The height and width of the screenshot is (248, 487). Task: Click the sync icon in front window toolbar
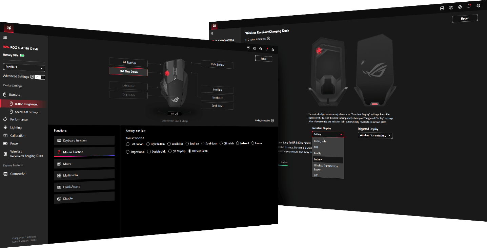tap(260, 48)
